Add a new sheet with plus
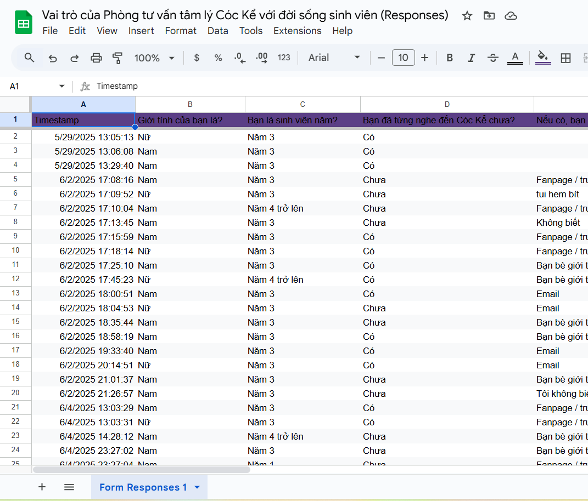Viewport: 588px width, 501px height. (42, 487)
